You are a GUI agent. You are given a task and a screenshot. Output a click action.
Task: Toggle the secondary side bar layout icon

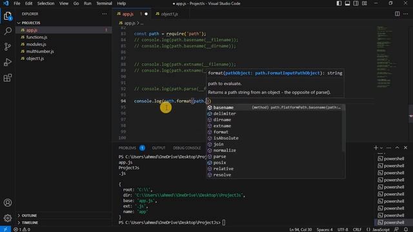[356, 3]
